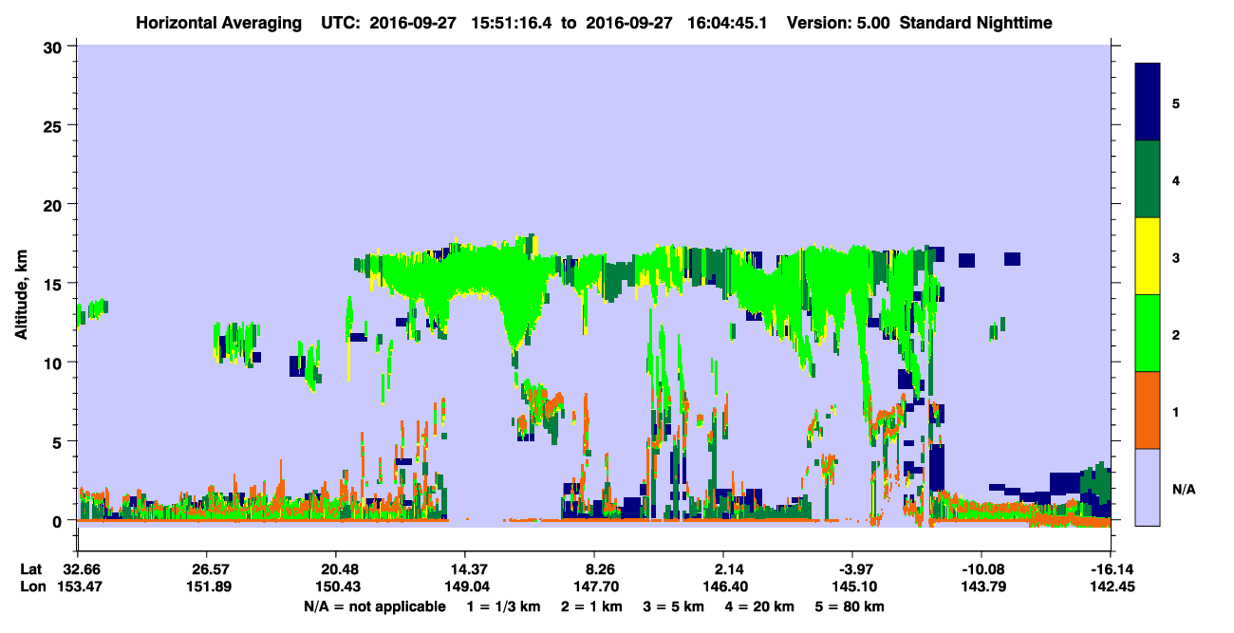Click longitude value 146.40
This screenshot has width=1234, height=633.
(x=723, y=586)
